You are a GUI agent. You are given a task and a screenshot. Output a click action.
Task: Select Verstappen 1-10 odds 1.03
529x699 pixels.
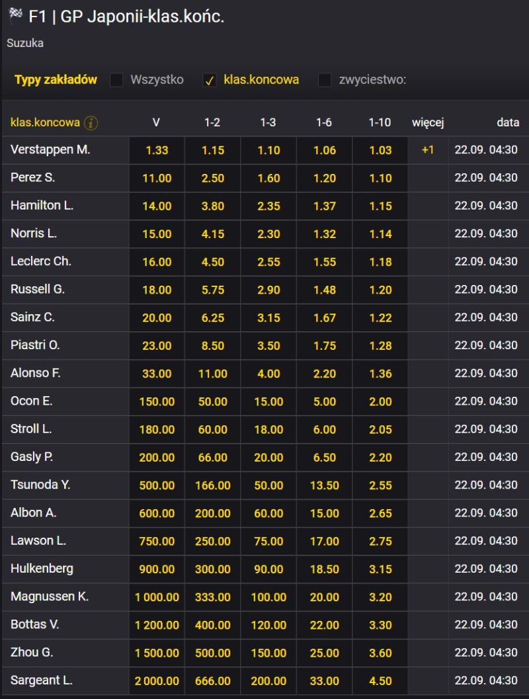[x=380, y=150]
